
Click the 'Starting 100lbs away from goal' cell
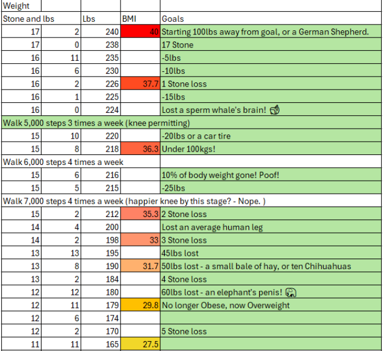click(271, 32)
